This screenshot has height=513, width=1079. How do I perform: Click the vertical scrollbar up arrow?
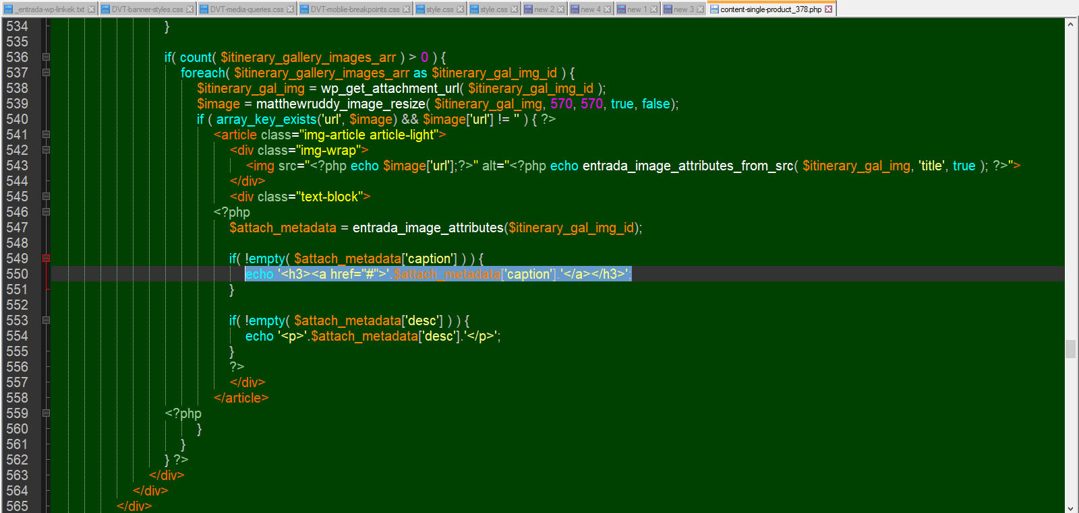(x=1070, y=24)
